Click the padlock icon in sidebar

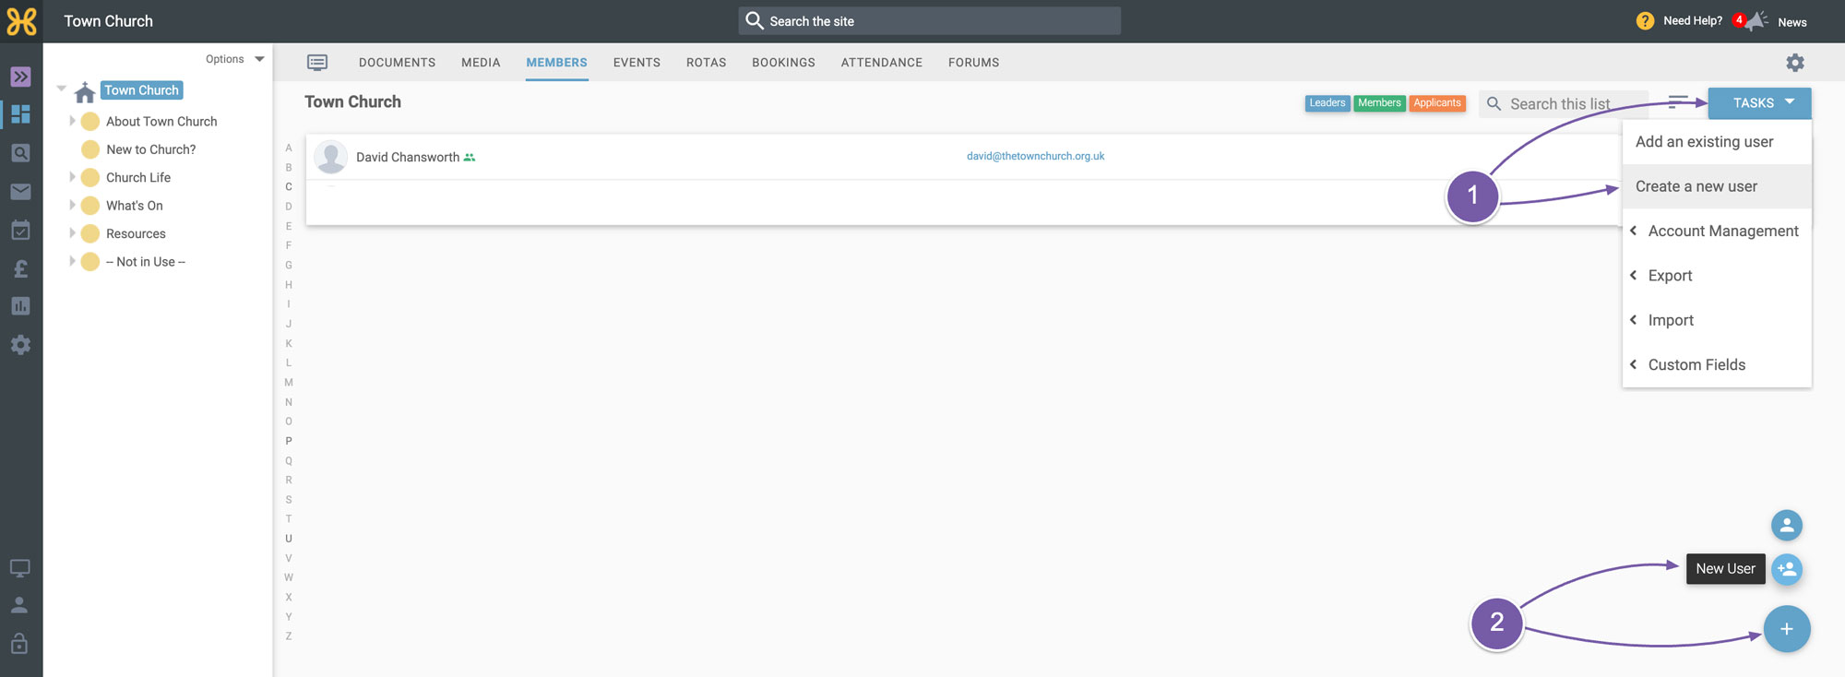(x=19, y=643)
